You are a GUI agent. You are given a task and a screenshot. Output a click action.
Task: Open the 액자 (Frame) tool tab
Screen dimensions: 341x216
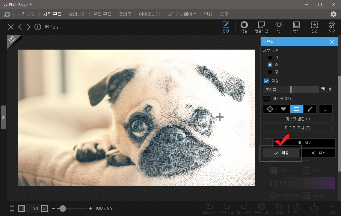pyautogui.click(x=296, y=27)
